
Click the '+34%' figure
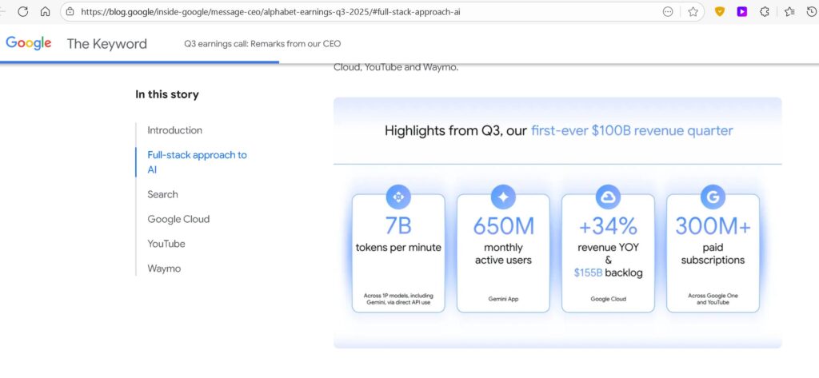pos(608,226)
